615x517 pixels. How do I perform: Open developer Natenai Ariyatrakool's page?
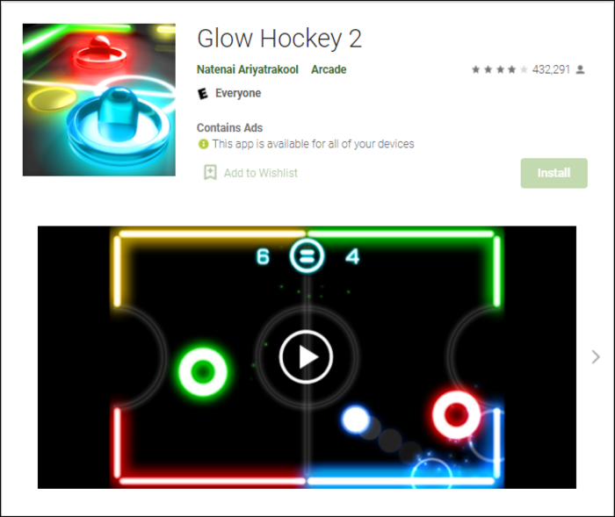(x=247, y=69)
